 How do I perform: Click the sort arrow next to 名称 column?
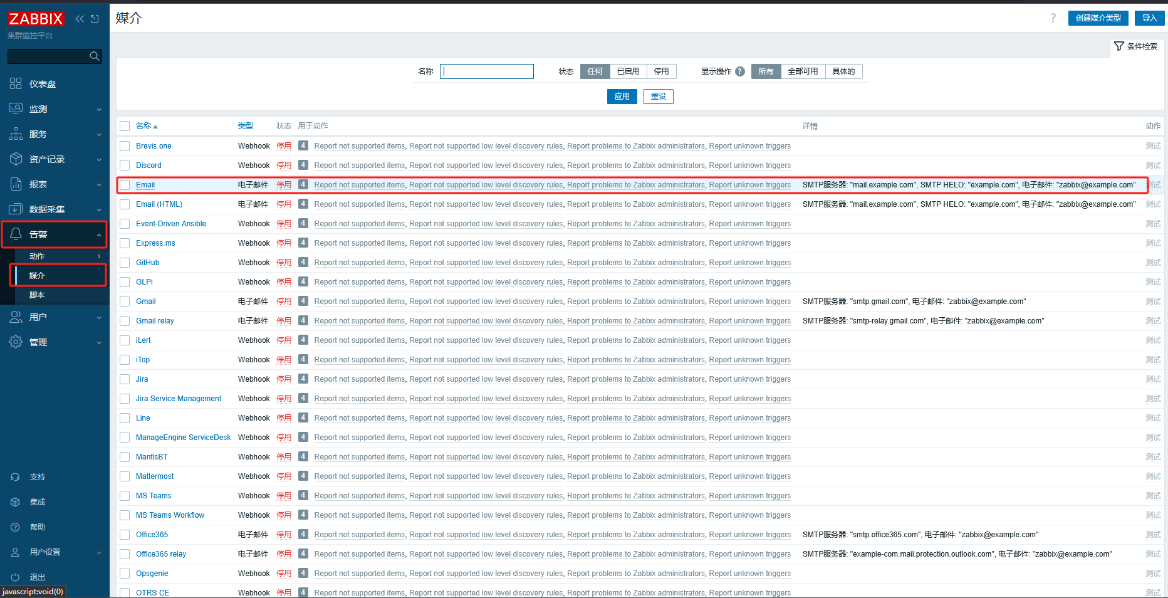point(155,127)
